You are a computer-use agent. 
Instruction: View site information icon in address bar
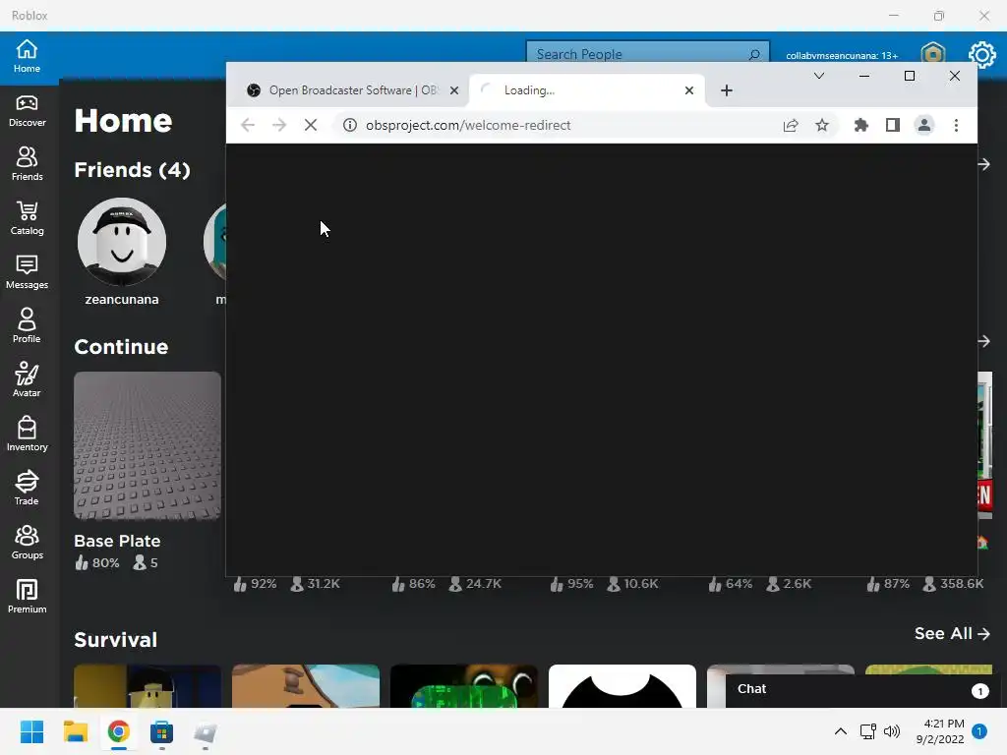pyautogui.click(x=350, y=125)
